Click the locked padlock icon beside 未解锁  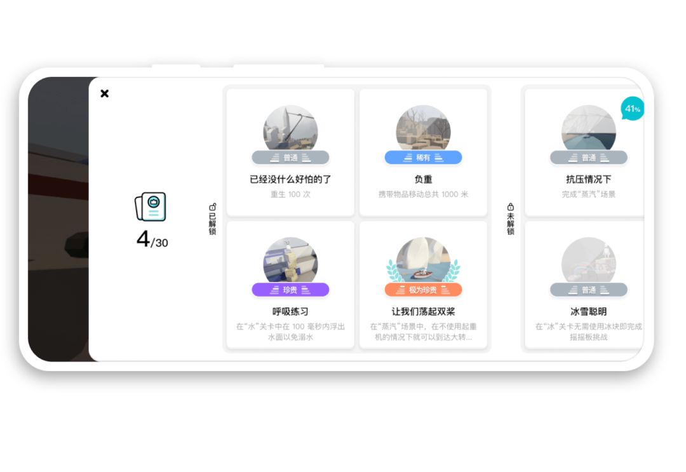510,206
